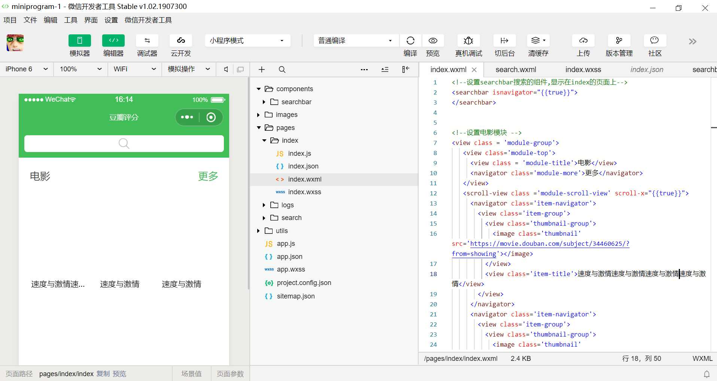Open the community (社区) icon
Viewport: 717px width, 381px height.
pos(654,40)
